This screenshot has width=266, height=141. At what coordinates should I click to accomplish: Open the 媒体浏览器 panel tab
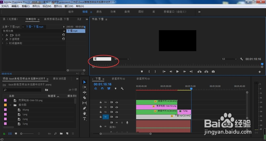point(60,79)
